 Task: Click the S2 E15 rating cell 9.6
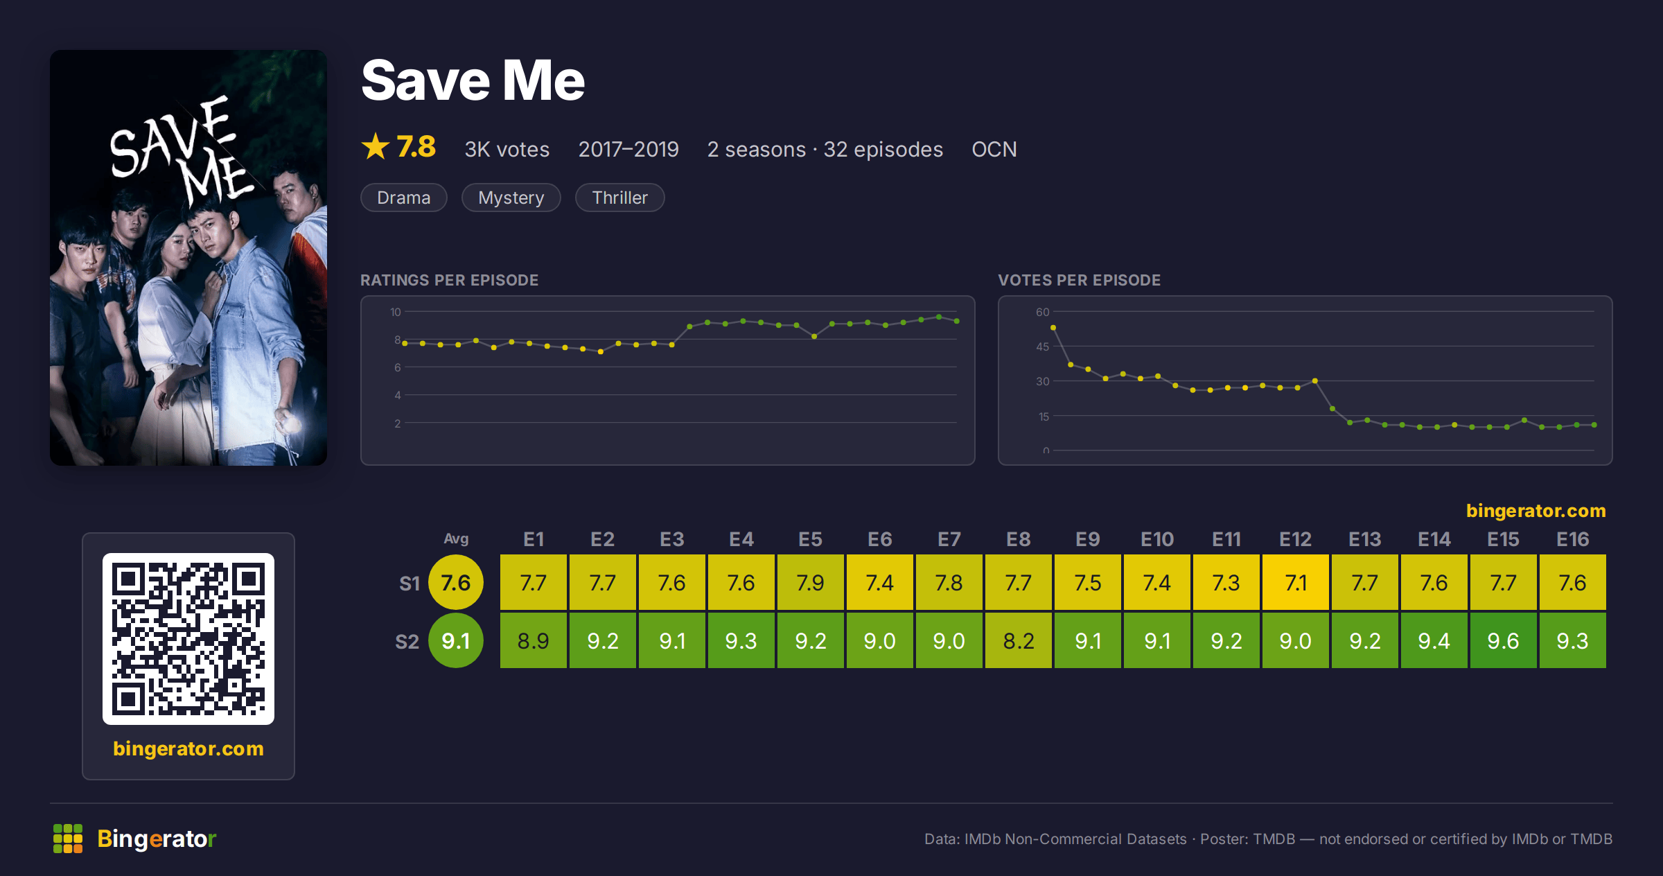(1504, 640)
